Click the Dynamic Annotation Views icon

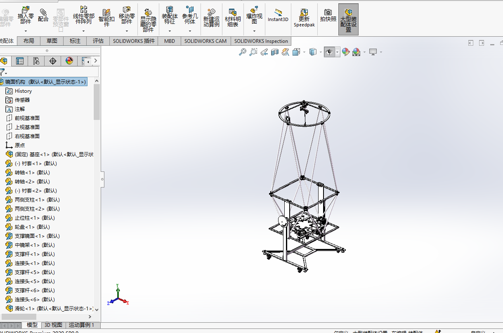[x=286, y=52]
